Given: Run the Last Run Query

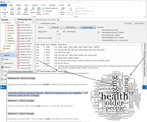Looking at the screenshot, I should click(x=62, y=11).
